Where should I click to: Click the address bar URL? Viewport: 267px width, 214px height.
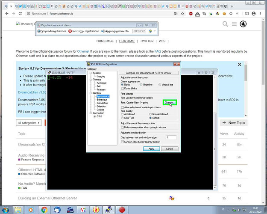coord(61,13)
